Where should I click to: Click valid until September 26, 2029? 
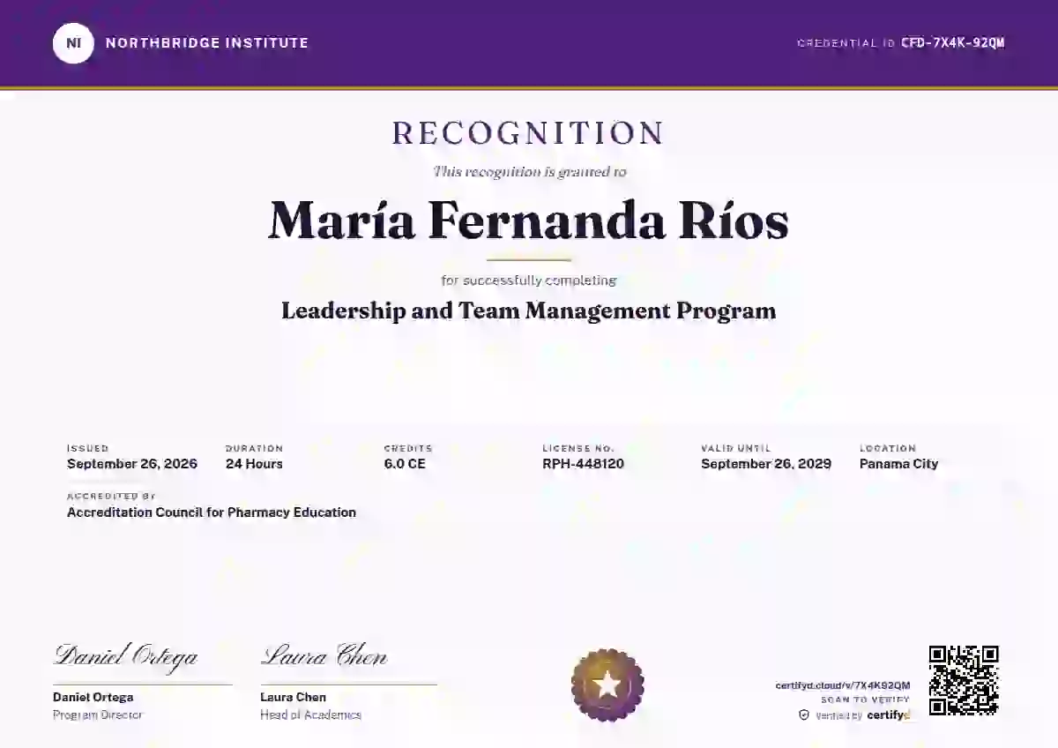766,464
